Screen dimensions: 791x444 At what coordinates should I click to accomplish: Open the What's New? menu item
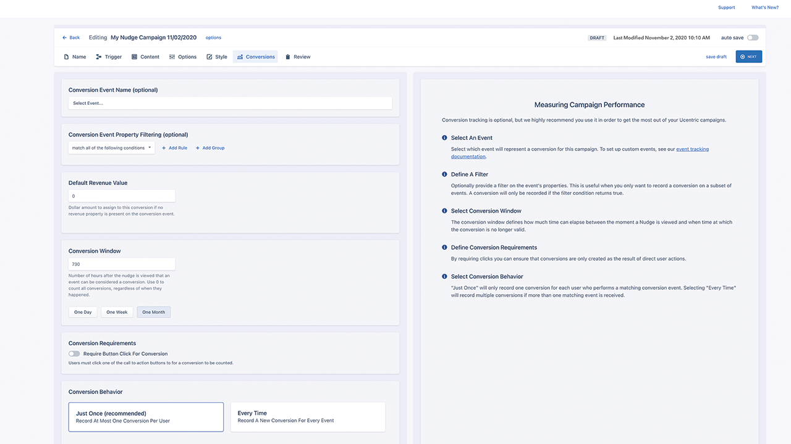pos(764,7)
